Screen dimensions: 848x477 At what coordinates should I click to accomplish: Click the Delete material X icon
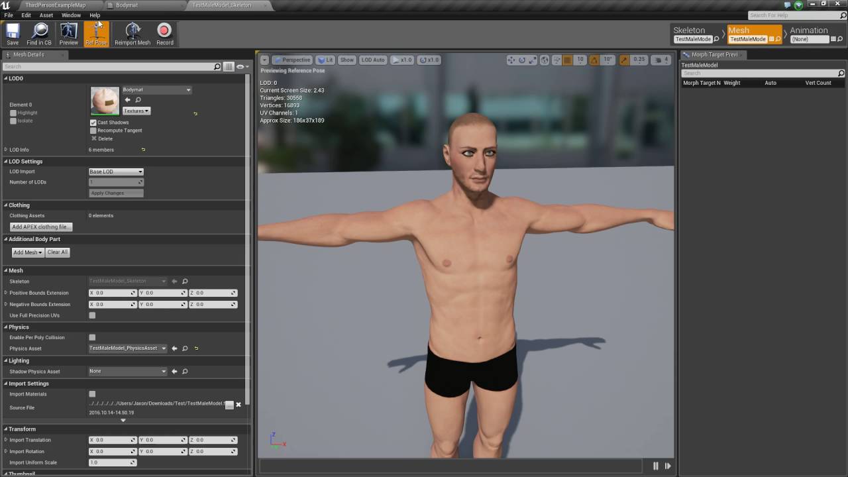tap(93, 138)
